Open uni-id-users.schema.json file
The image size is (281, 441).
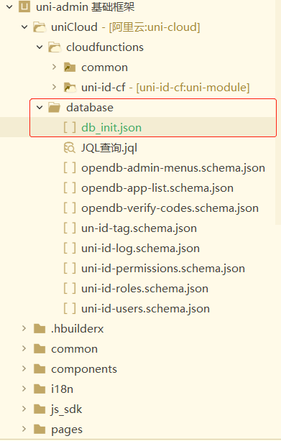tap(145, 309)
